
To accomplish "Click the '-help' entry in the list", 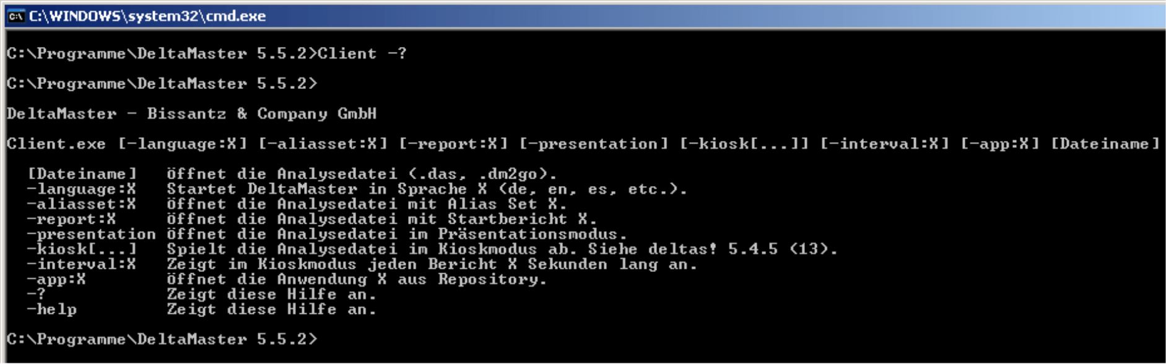I will click(x=52, y=310).
